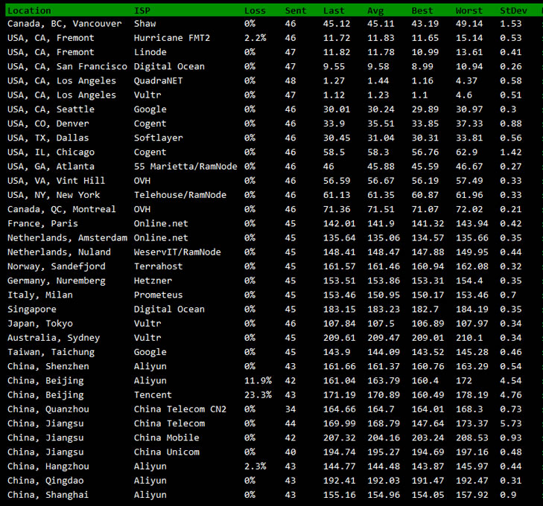Select the Tencent ISP entry

click(153, 394)
